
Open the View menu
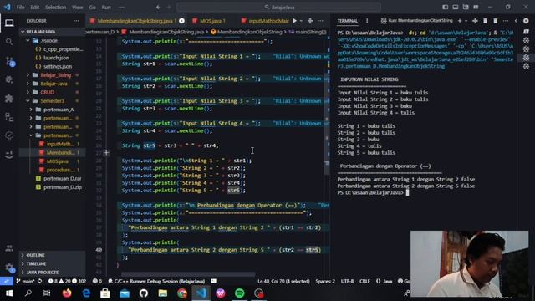pos(78,7)
